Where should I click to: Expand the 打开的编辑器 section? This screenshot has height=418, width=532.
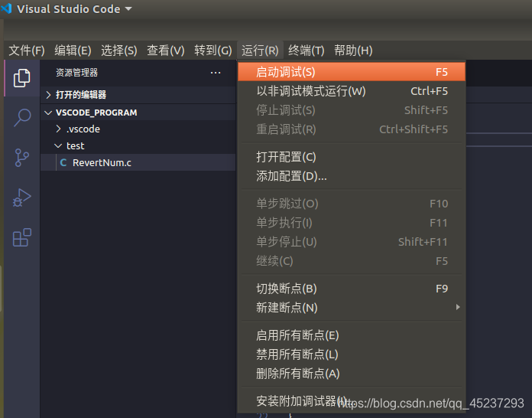[138, 94]
